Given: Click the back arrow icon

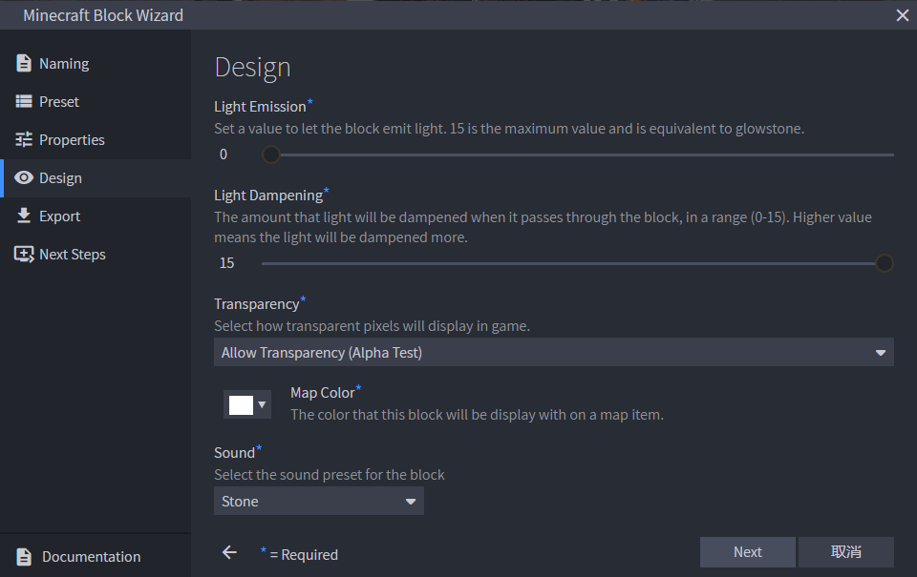Looking at the screenshot, I should pyautogui.click(x=229, y=552).
